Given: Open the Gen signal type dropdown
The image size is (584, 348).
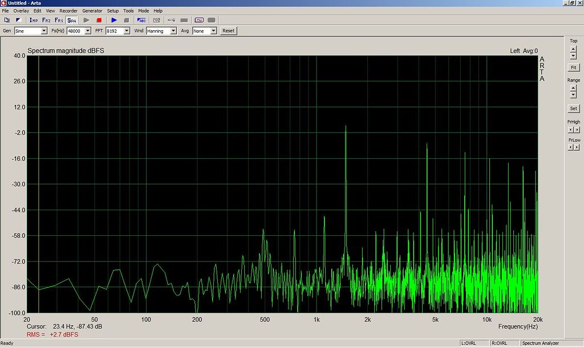Looking at the screenshot, I should pos(45,30).
